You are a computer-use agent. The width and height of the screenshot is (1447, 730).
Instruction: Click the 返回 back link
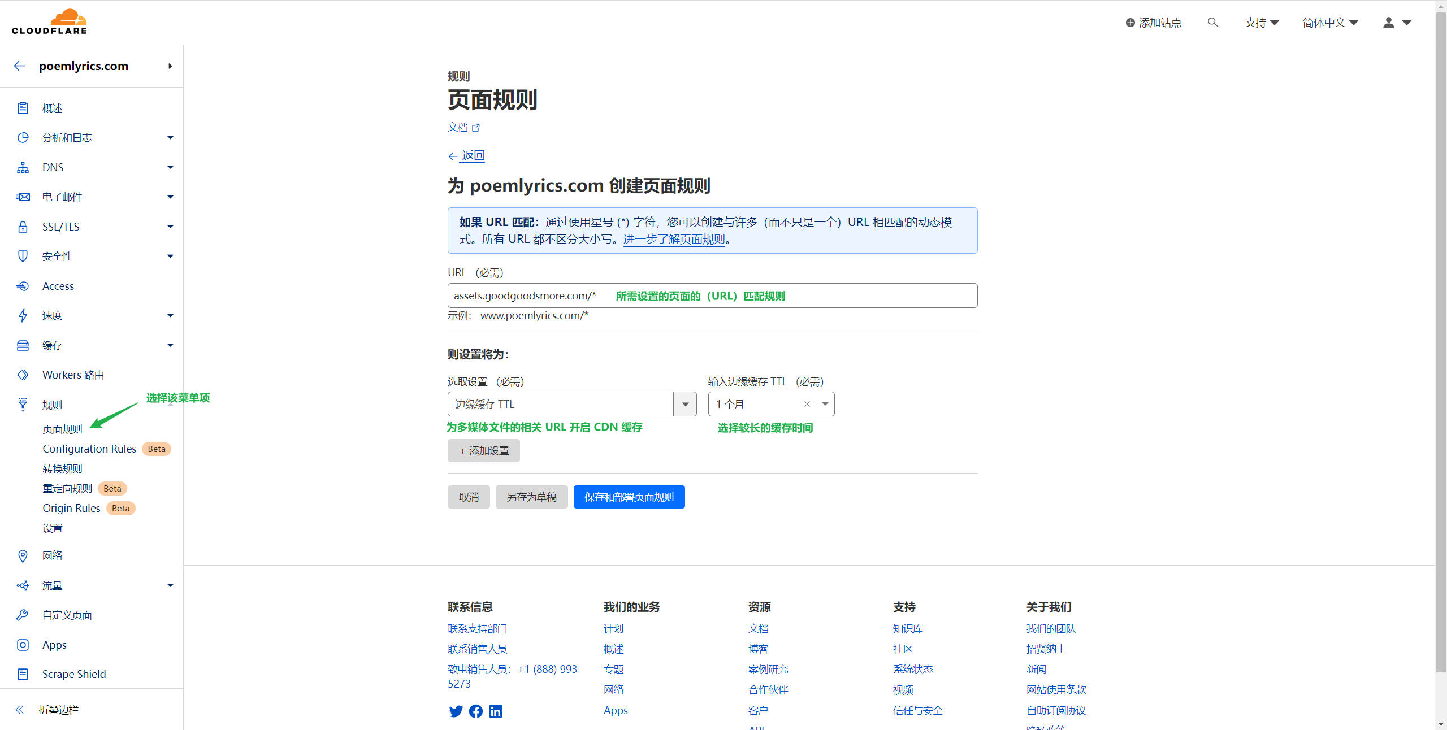pyautogui.click(x=473, y=155)
